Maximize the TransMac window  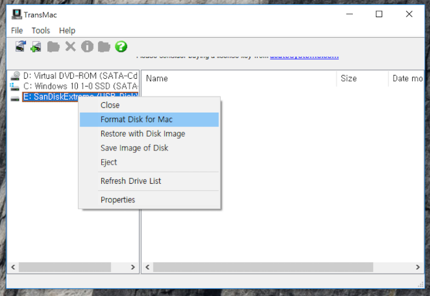(379, 14)
